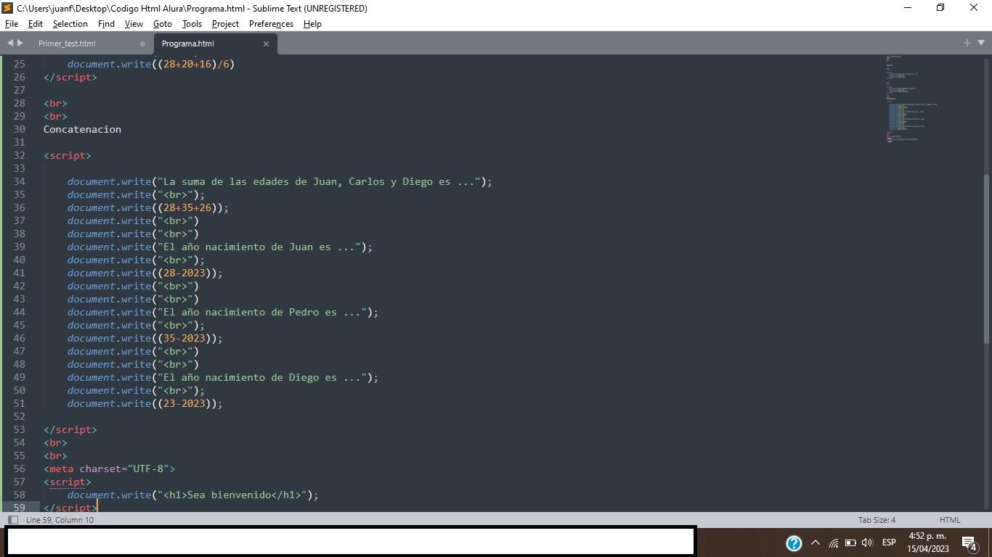Screen dimensions: 992x557
Task: Click "El año nacimiento de Juan" string
Action: click(x=259, y=247)
